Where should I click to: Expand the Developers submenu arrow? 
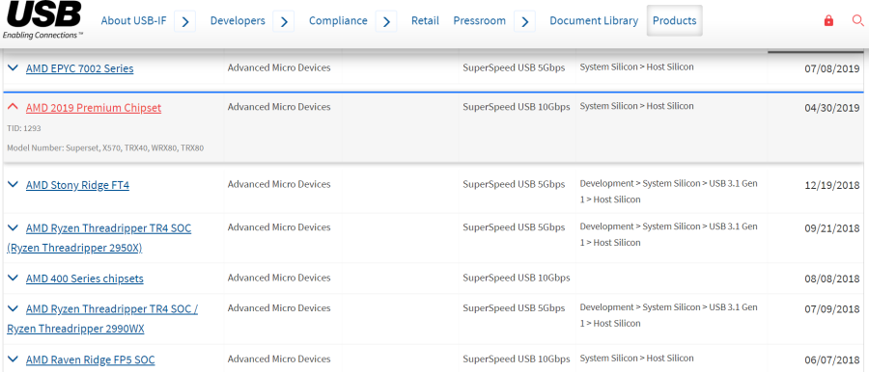[284, 21]
